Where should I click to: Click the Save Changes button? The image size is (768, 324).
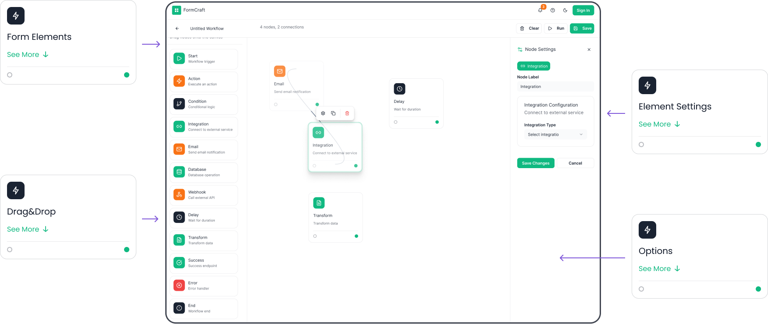(x=535, y=163)
